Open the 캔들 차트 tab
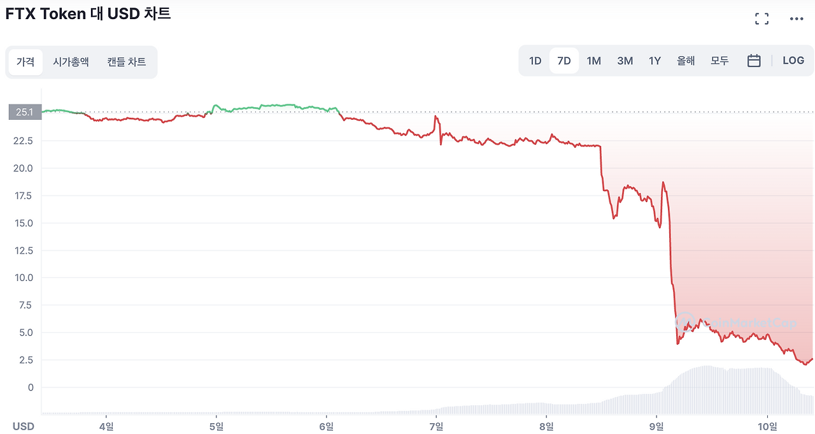Viewport: 815px width, 434px height. click(126, 62)
